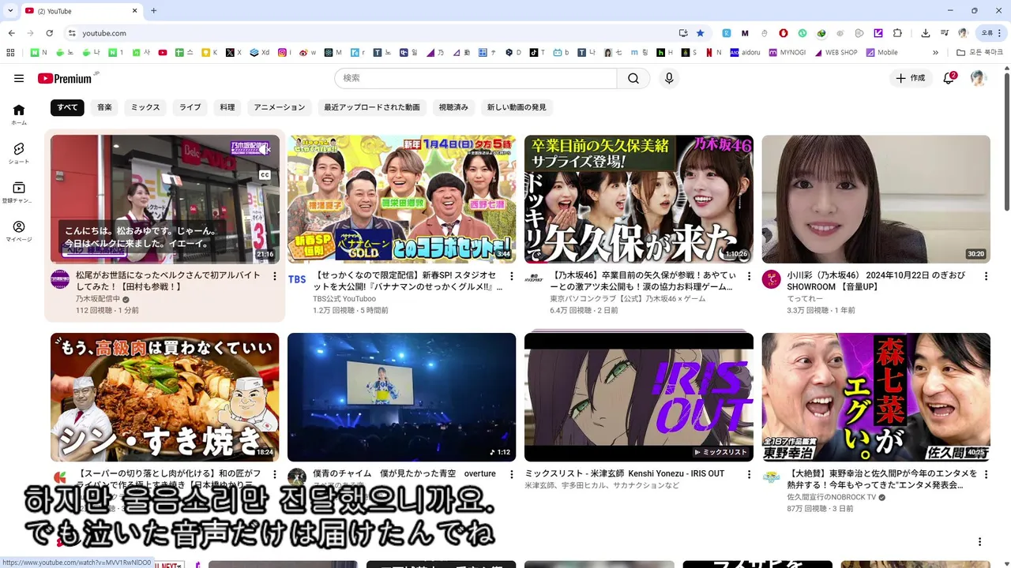Open the account avatar menu
1011x568 pixels.
click(x=979, y=78)
